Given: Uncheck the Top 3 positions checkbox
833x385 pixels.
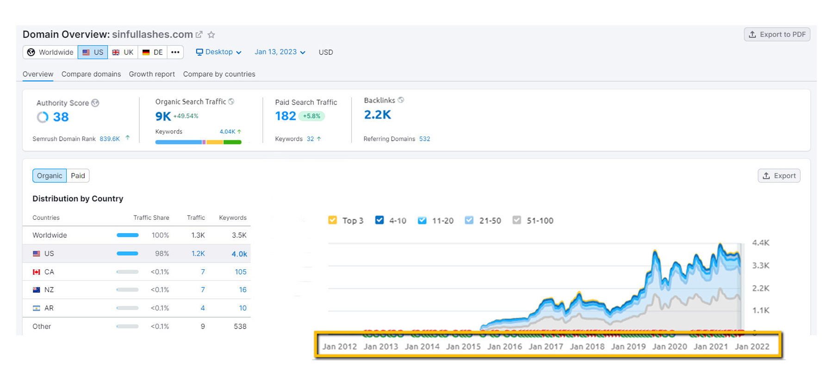Looking at the screenshot, I should coord(332,220).
